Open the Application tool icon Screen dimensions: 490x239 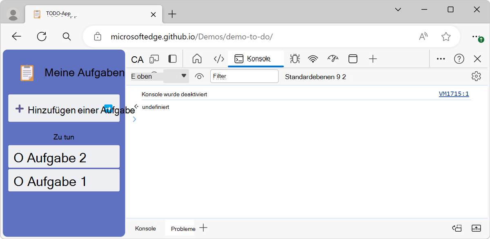[x=353, y=59]
